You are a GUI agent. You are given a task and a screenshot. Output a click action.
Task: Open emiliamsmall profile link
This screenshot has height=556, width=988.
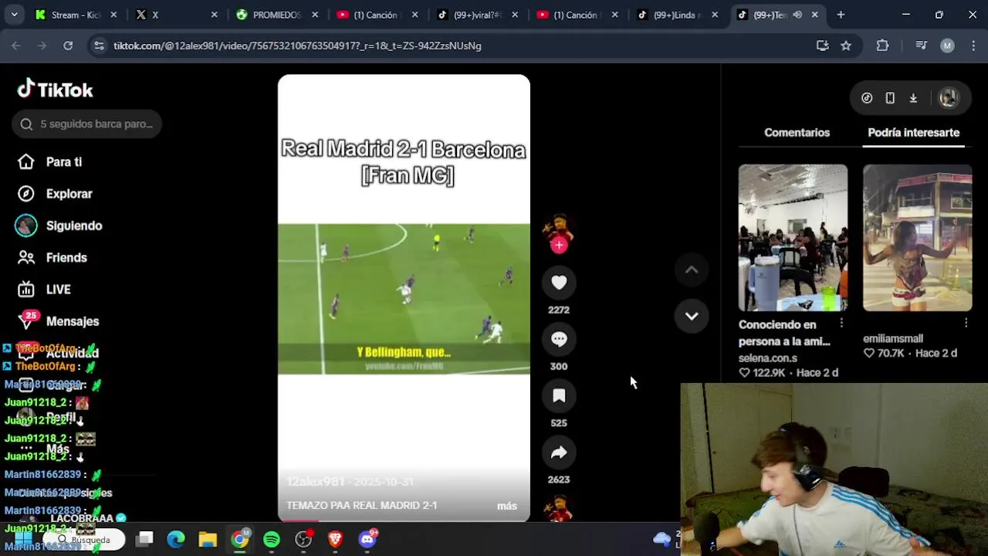pyautogui.click(x=893, y=339)
